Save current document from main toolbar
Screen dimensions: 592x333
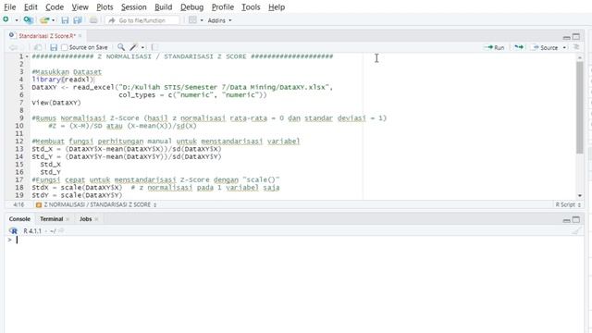pyautogui.click(x=65, y=20)
